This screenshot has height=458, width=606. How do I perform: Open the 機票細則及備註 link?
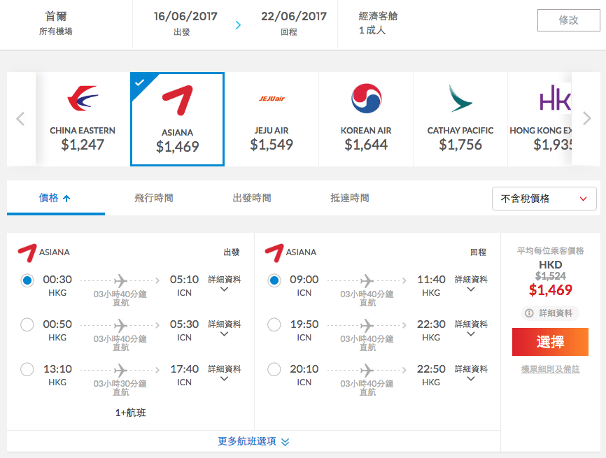click(x=550, y=369)
